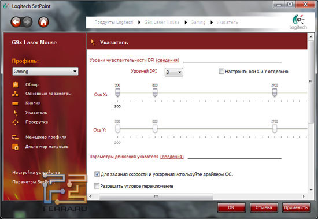The width and height of the screenshot is (318, 219).
Task: Uncheck the use OS drivers for speed option
Action: pos(97,174)
